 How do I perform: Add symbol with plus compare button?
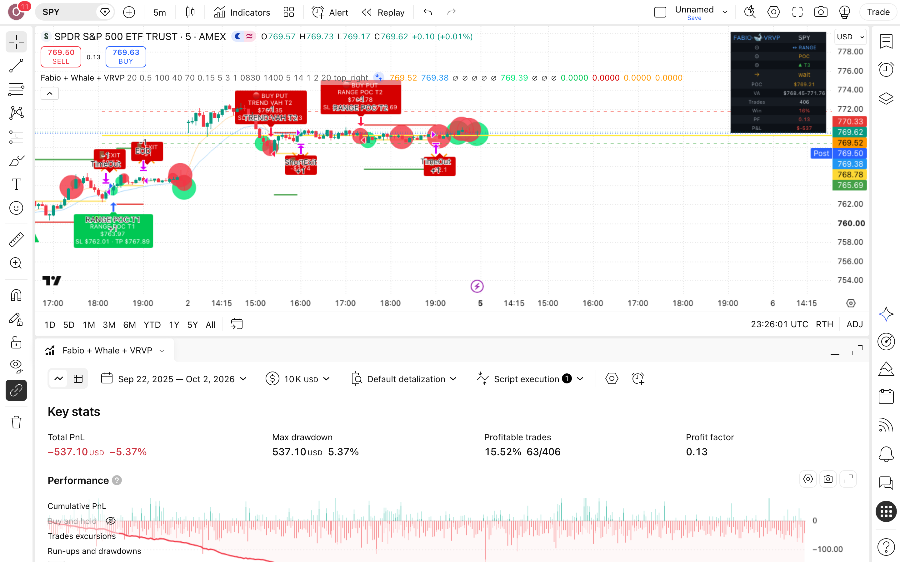tap(129, 12)
